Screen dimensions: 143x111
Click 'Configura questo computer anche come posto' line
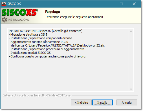pos(47,56)
